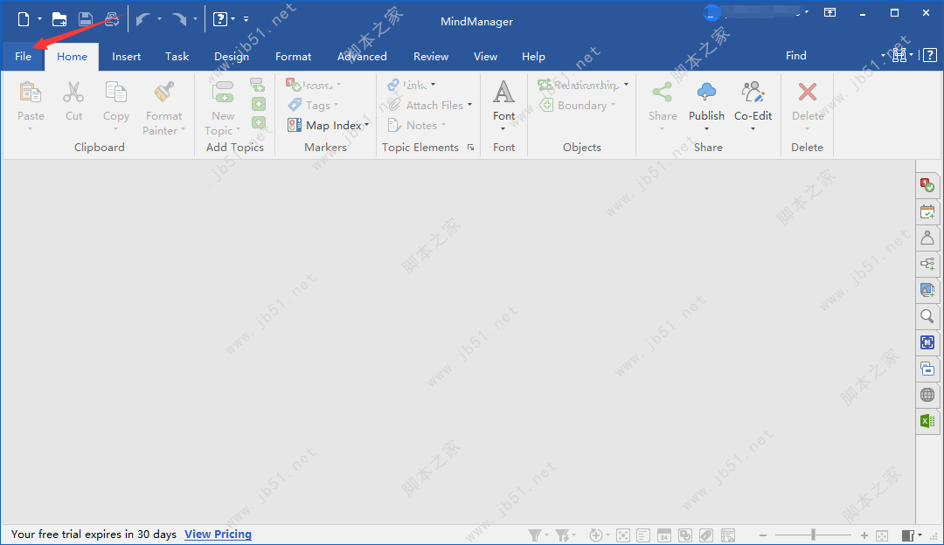Expand the help dropdown in quick access toolbar

coord(233,18)
